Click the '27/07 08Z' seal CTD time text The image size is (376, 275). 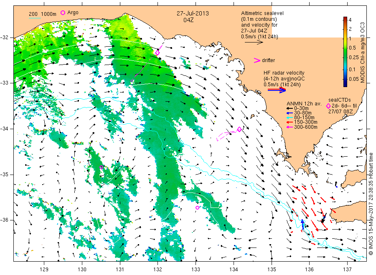point(340,111)
